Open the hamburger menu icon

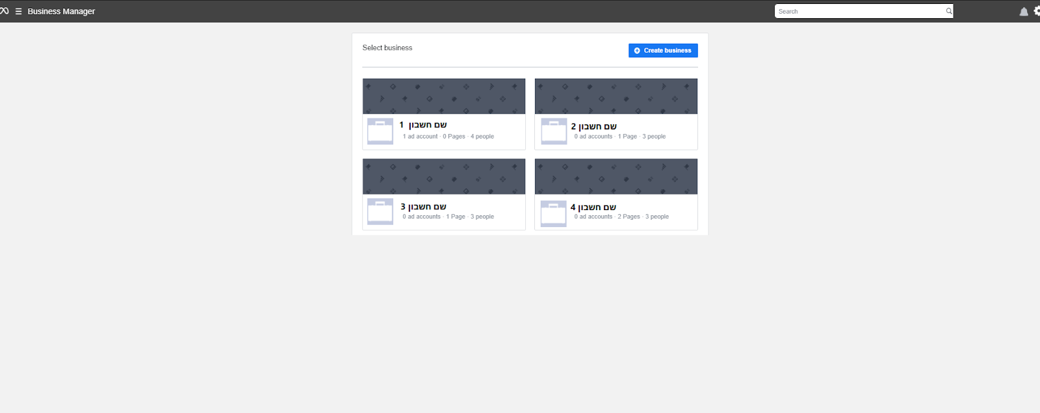tap(18, 12)
